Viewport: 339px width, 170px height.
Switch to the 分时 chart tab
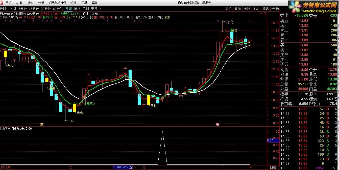click(3, 8)
